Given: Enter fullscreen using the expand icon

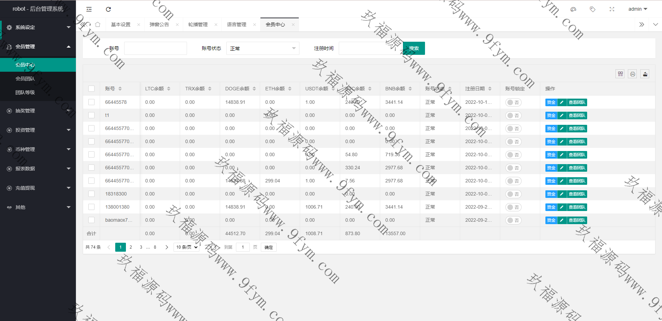Looking at the screenshot, I should point(612,9).
